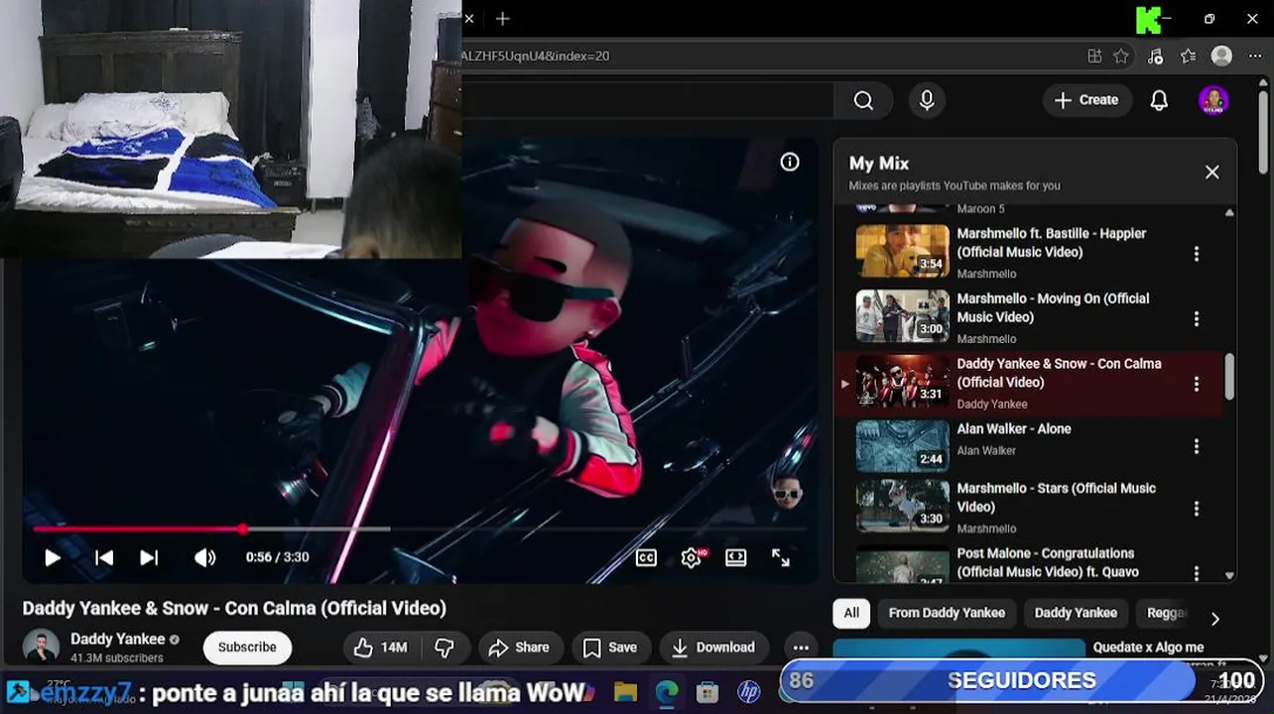
Task: Select the All filter chip
Action: click(851, 613)
